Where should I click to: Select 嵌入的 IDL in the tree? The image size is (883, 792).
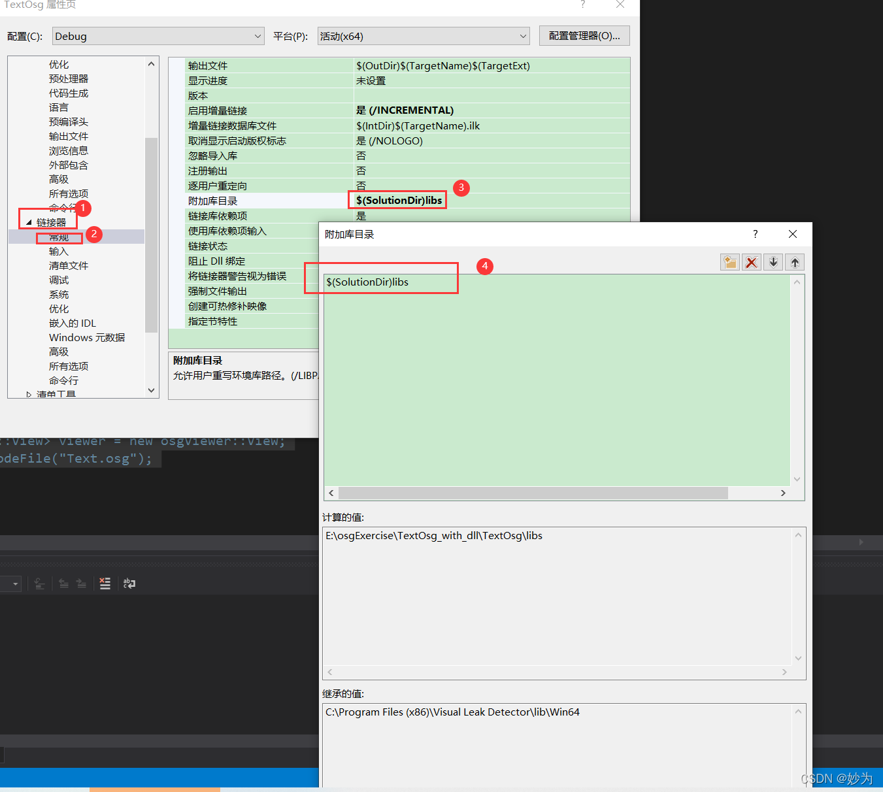73,323
